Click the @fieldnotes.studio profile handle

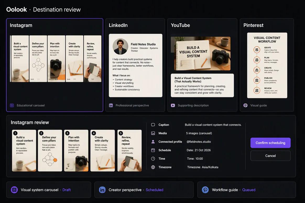pyautogui.click(x=199, y=142)
